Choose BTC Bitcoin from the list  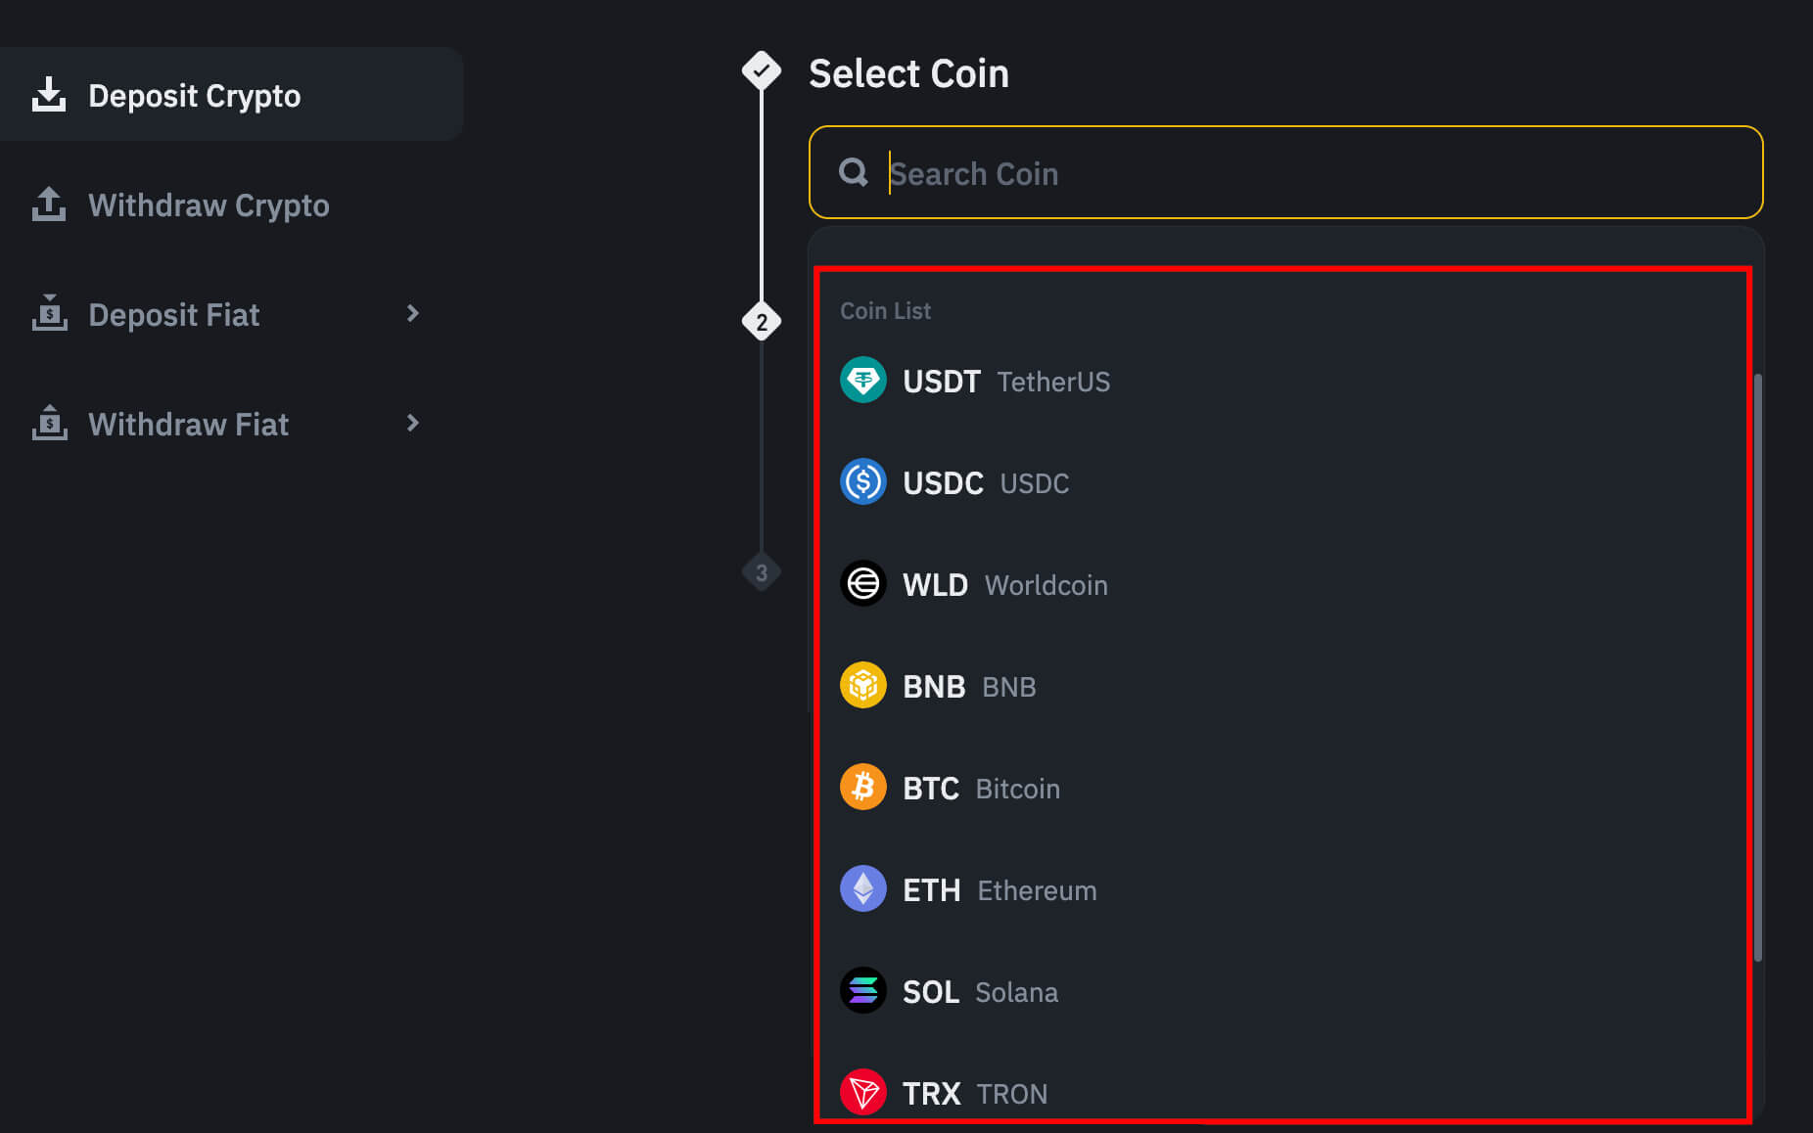coord(981,789)
